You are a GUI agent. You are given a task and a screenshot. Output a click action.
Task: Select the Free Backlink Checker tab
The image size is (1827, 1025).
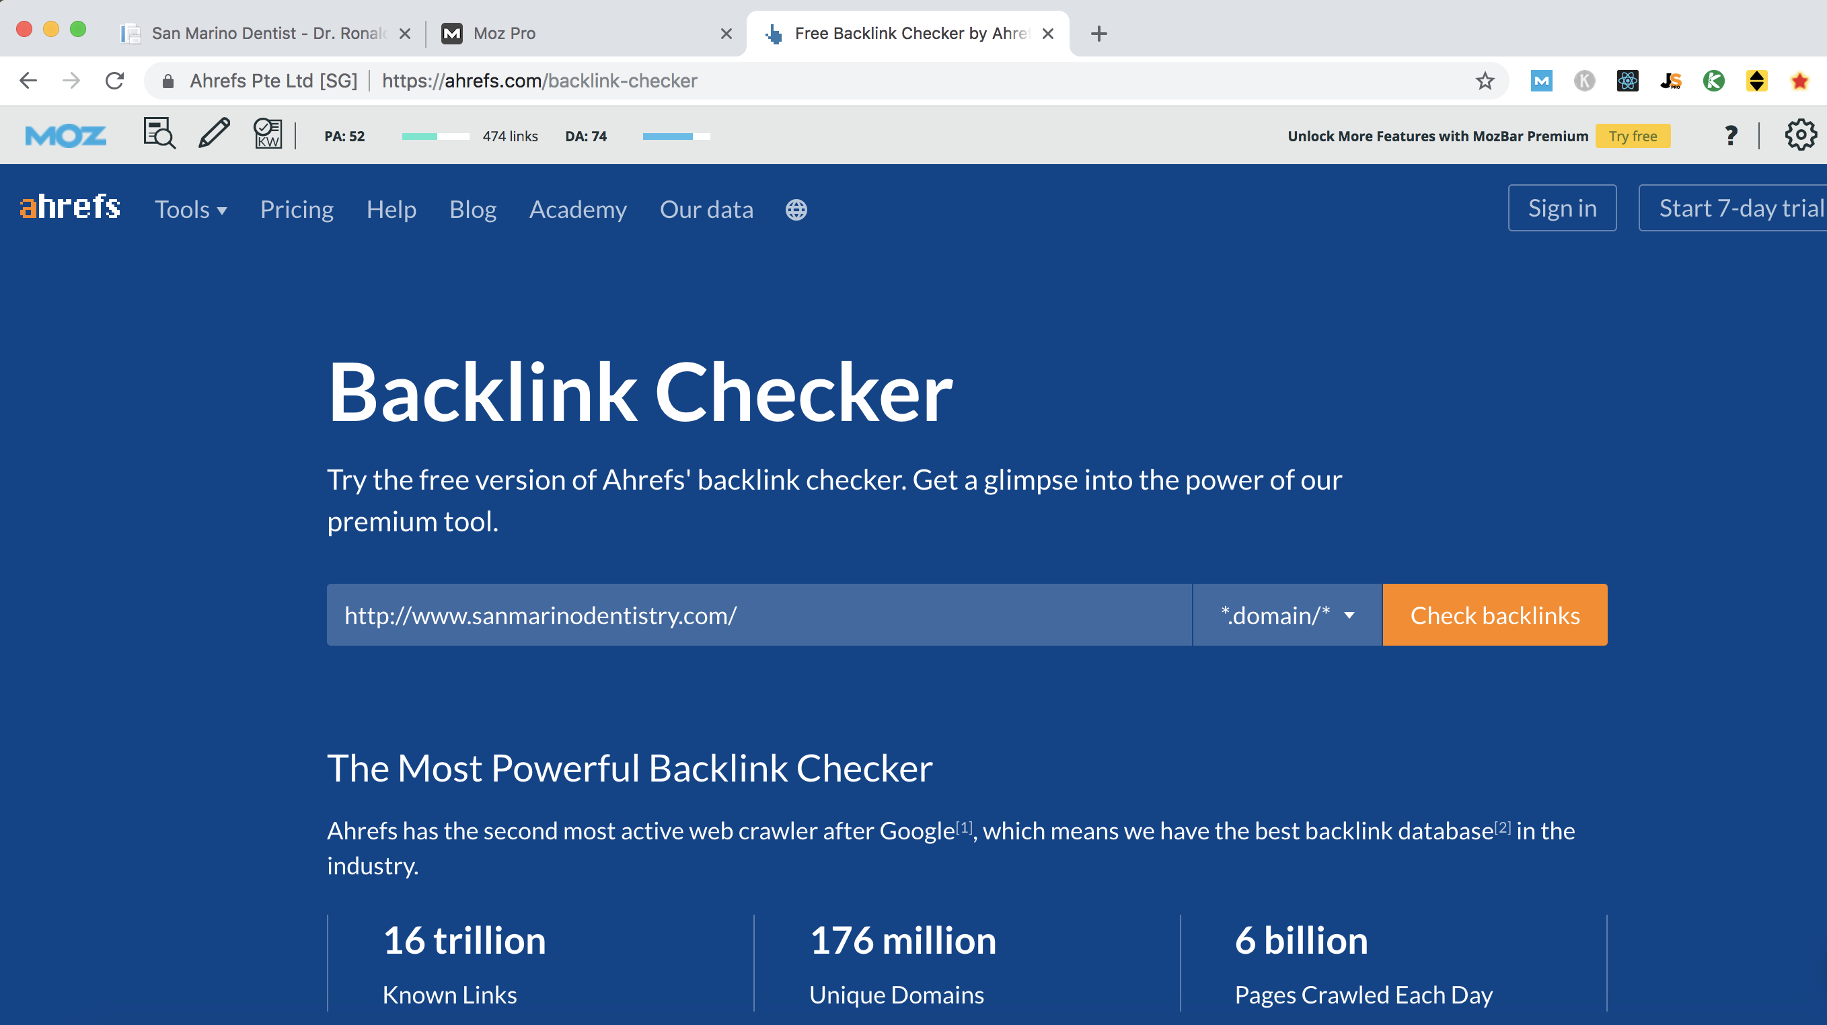tap(908, 34)
